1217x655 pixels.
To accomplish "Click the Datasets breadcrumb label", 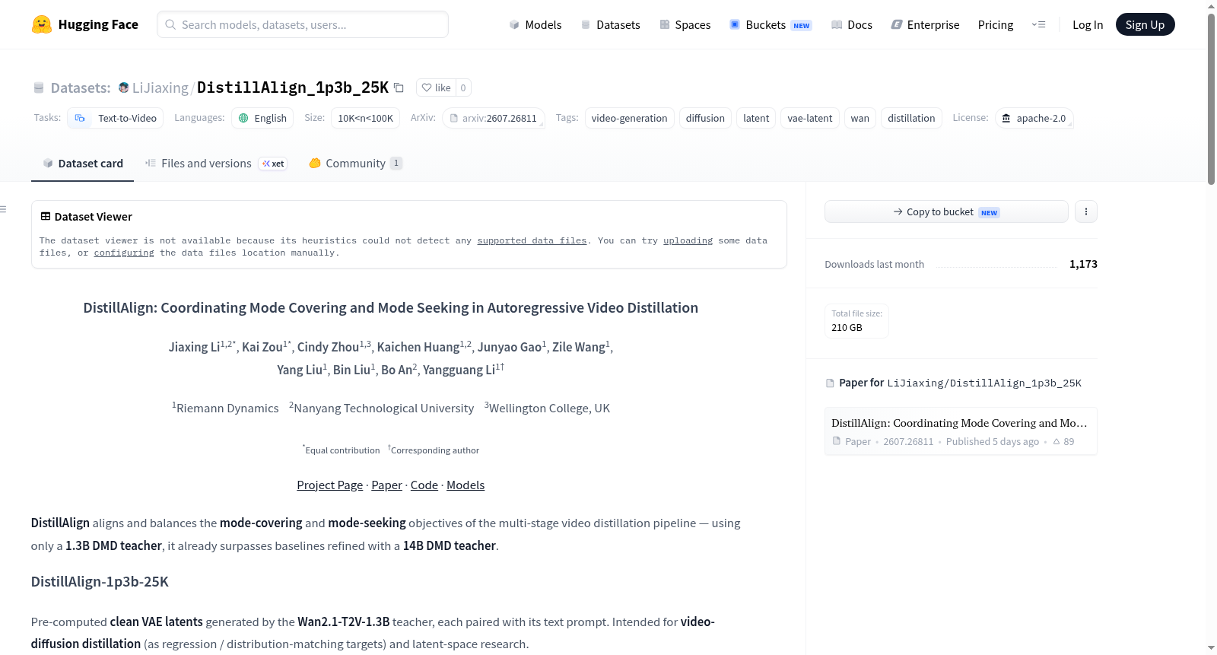I will point(81,87).
